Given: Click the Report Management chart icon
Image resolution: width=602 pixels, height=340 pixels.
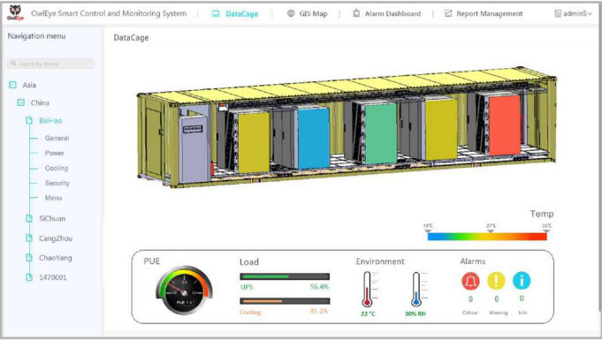Looking at the screenshot, I should click(448, 13).
